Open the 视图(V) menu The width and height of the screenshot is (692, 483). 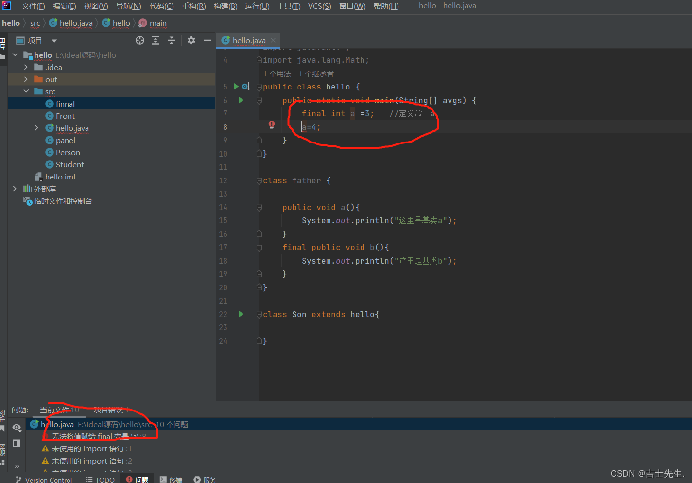pyautogui.click(x=96, y=6)
